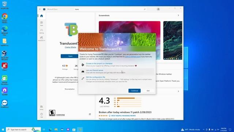Click the pencil icon beside configuration file
234x132 pixels.
click(83, 78)
